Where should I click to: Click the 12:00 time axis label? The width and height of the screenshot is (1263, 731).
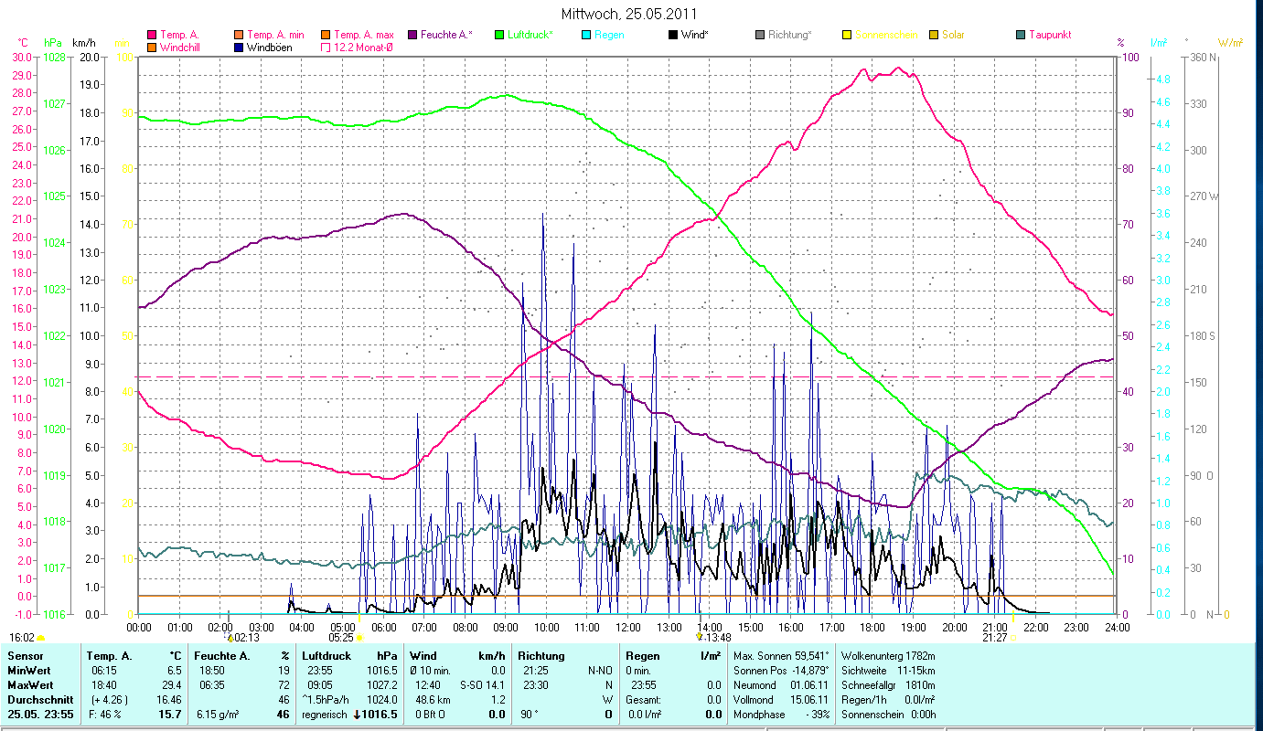[x=628, y=627]
